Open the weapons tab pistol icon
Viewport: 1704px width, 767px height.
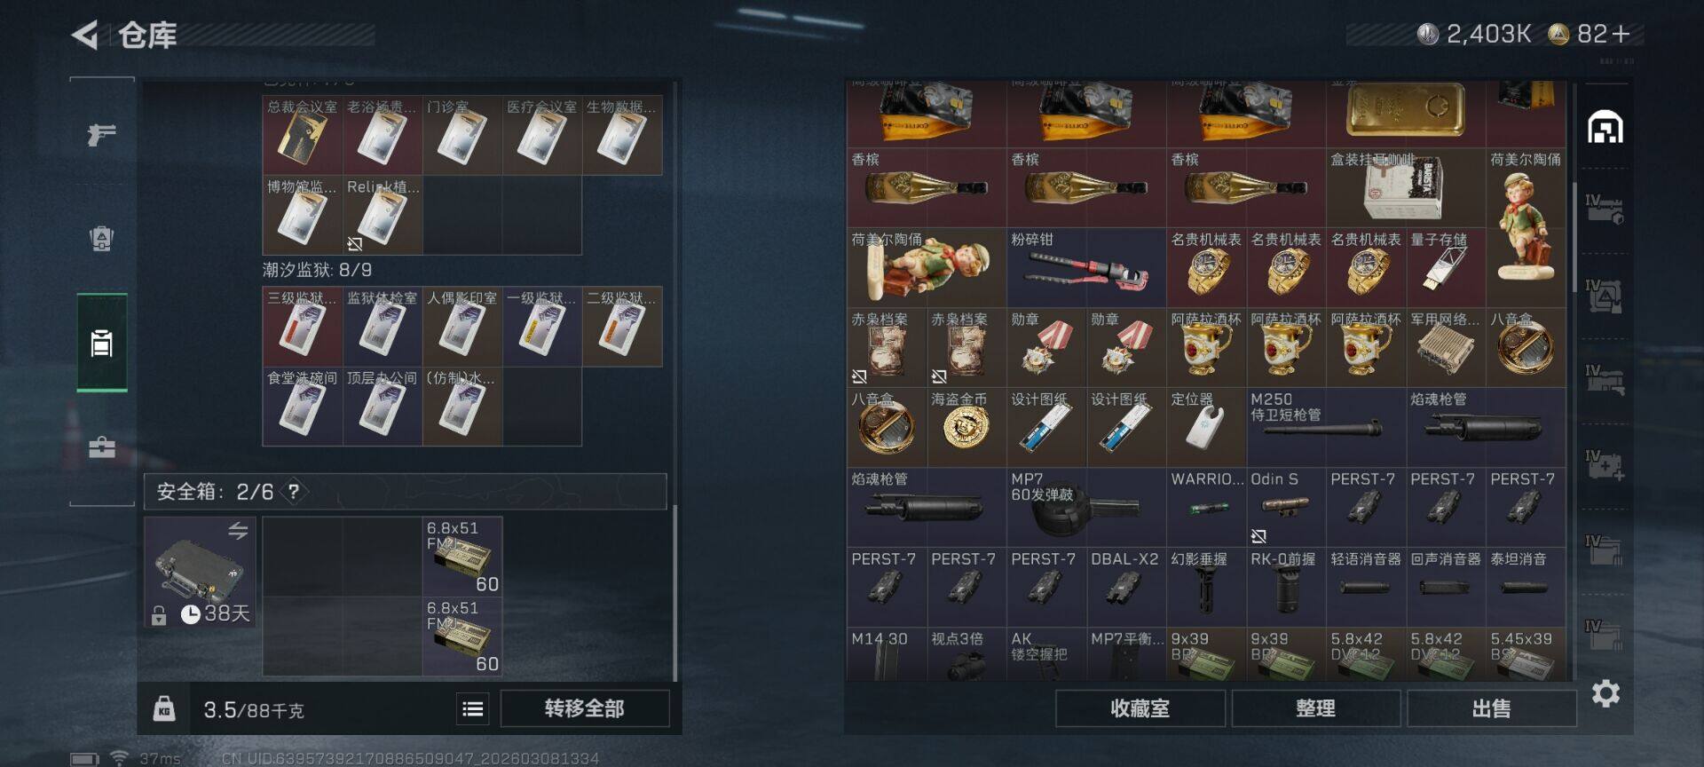pos(102,135)
